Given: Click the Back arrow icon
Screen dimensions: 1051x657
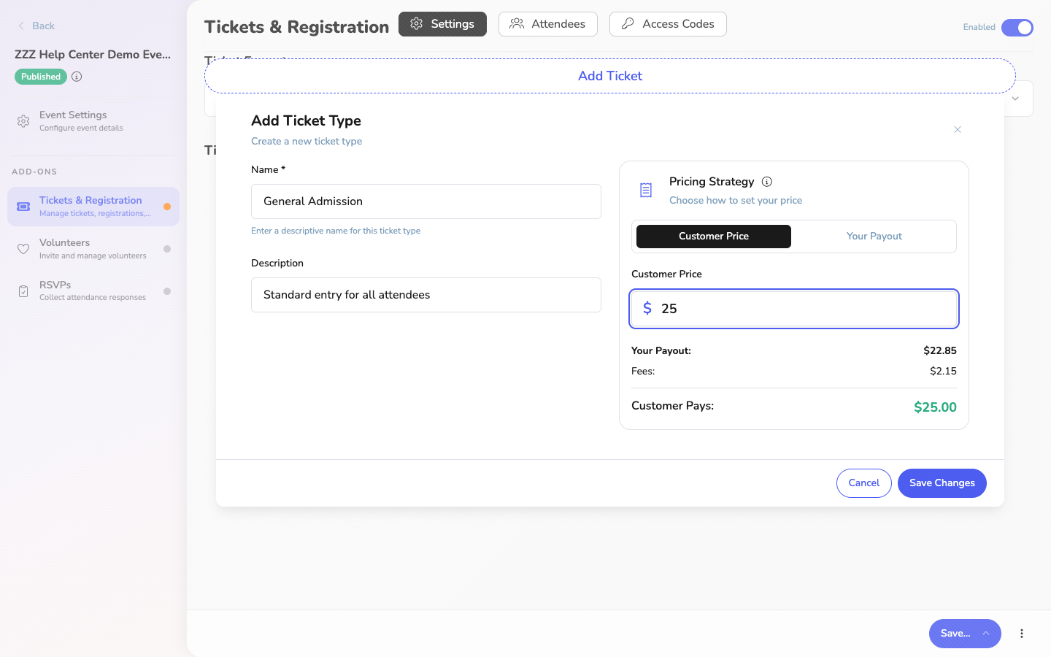Looking at the screenshot, I should [x=21, y=26].
